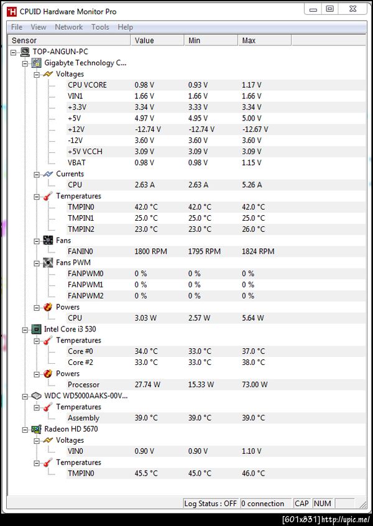Open the Help menu

tap(125, 27)
